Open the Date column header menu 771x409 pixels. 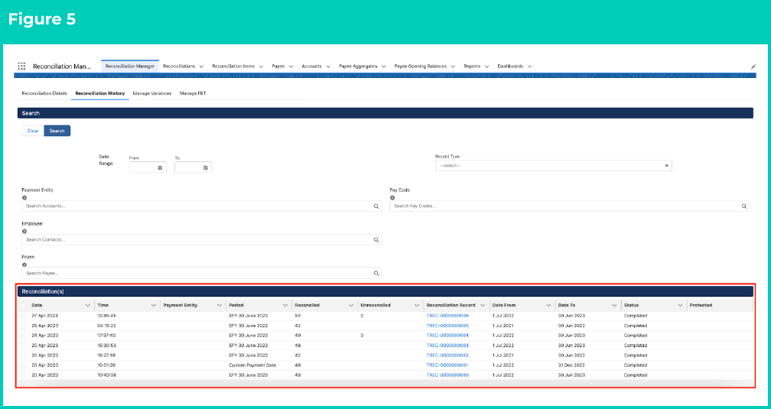87,305
